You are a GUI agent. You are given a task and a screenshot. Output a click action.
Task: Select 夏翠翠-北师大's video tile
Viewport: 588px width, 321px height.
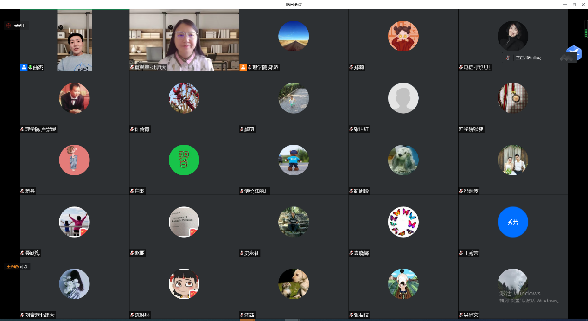[x=184, y=40]
